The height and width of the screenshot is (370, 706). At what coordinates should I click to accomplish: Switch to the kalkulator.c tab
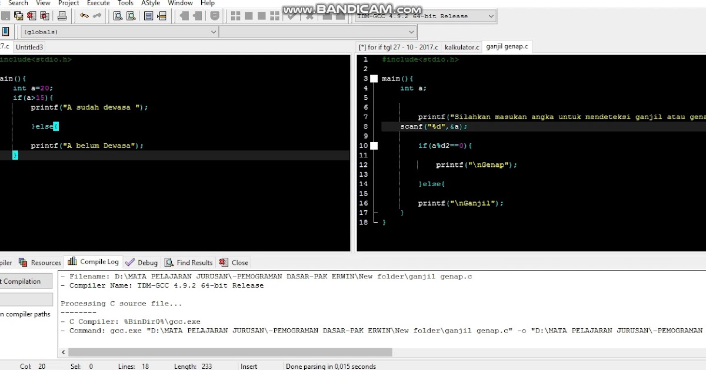(x=462, y=46)
